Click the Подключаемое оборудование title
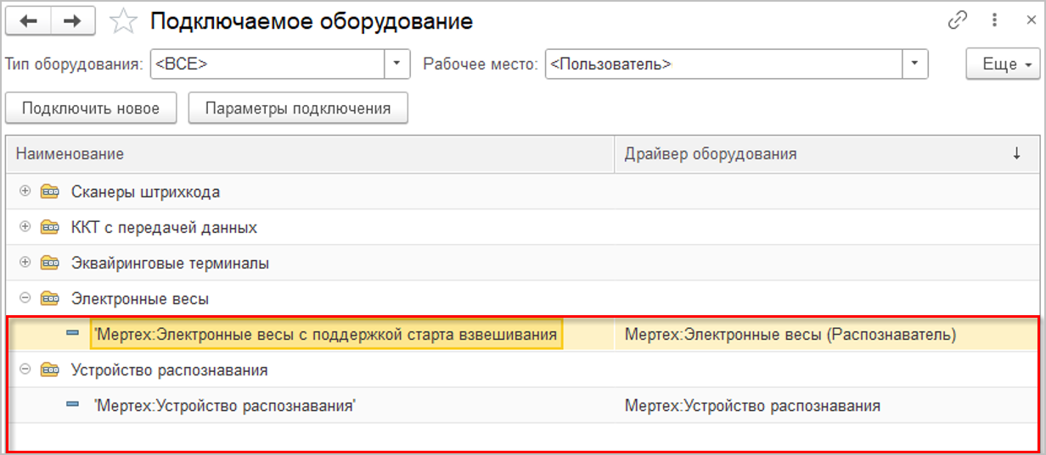 (x=312, y=22)
